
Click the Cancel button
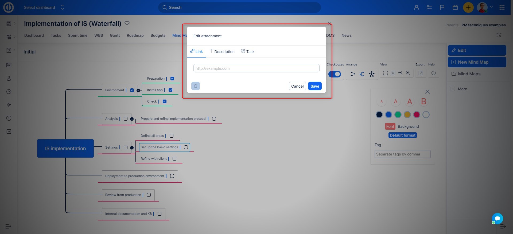(x=297, y=86)
